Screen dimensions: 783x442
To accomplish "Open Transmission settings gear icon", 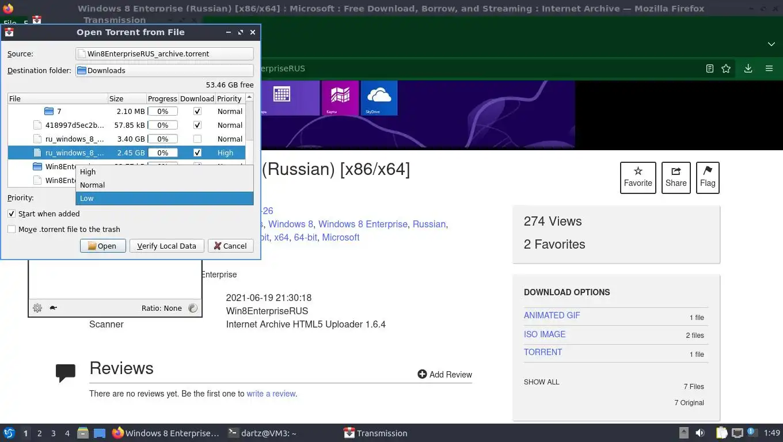I will [37, 308].
